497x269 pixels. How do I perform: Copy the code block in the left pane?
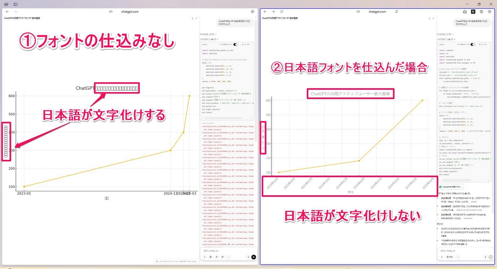click(x=246, y=45)
